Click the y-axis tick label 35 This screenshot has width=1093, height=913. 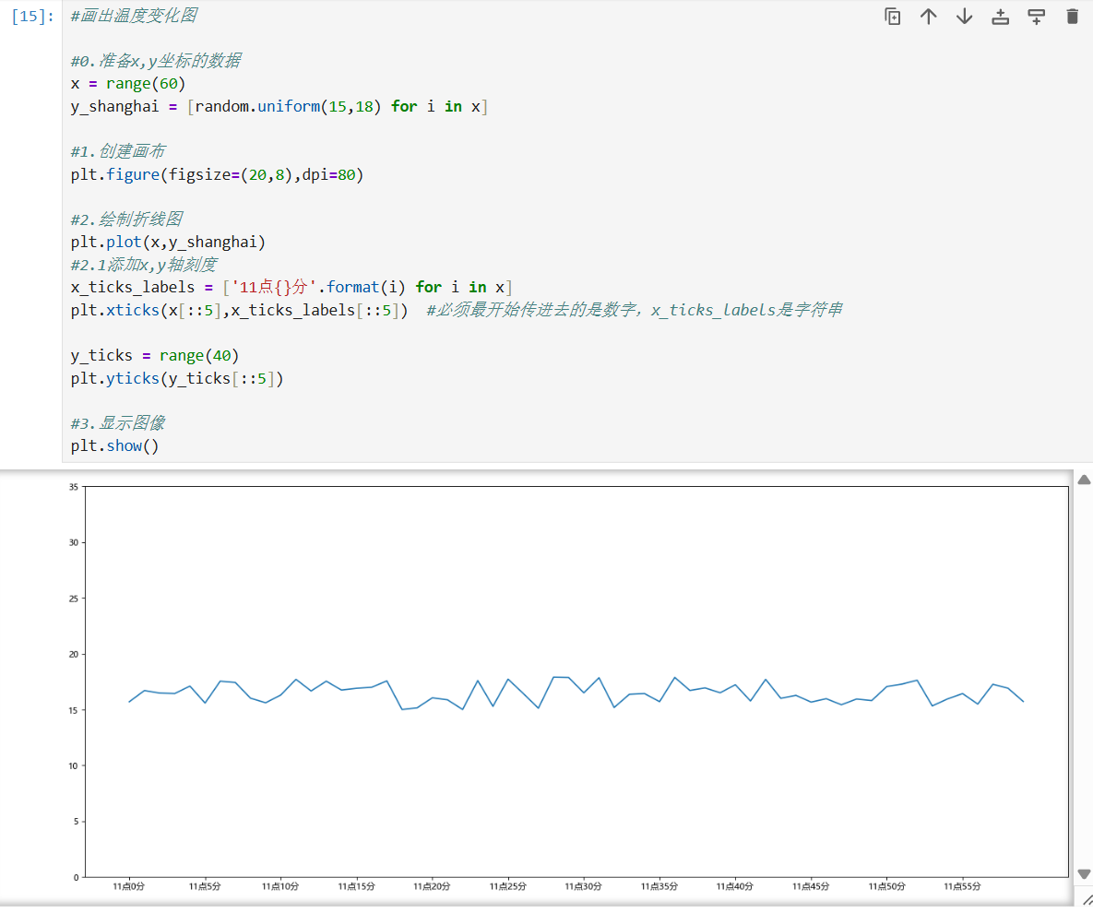[73, 487]
